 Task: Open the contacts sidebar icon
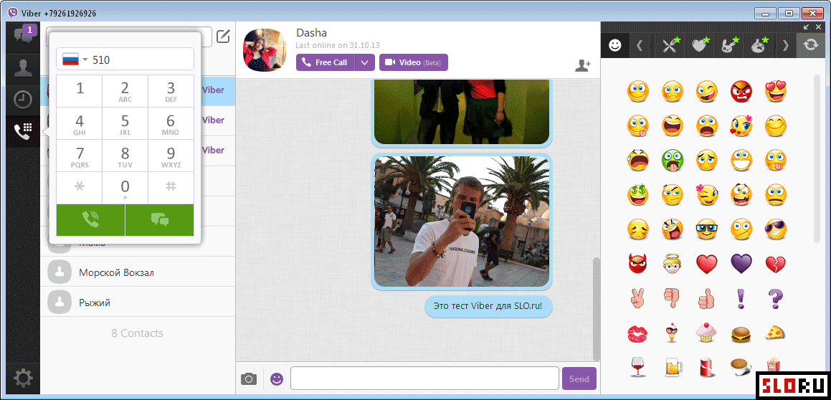pyautogui.click(x=24, y=68)
